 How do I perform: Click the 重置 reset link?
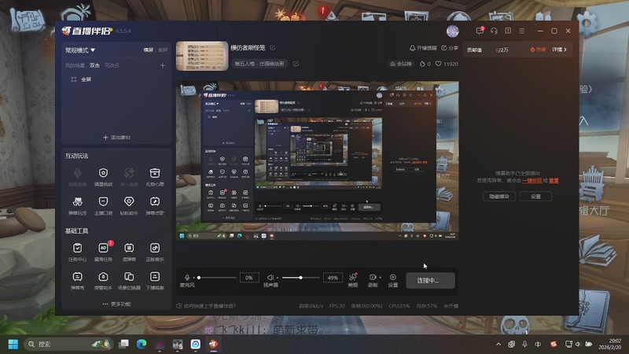[554, 181]
